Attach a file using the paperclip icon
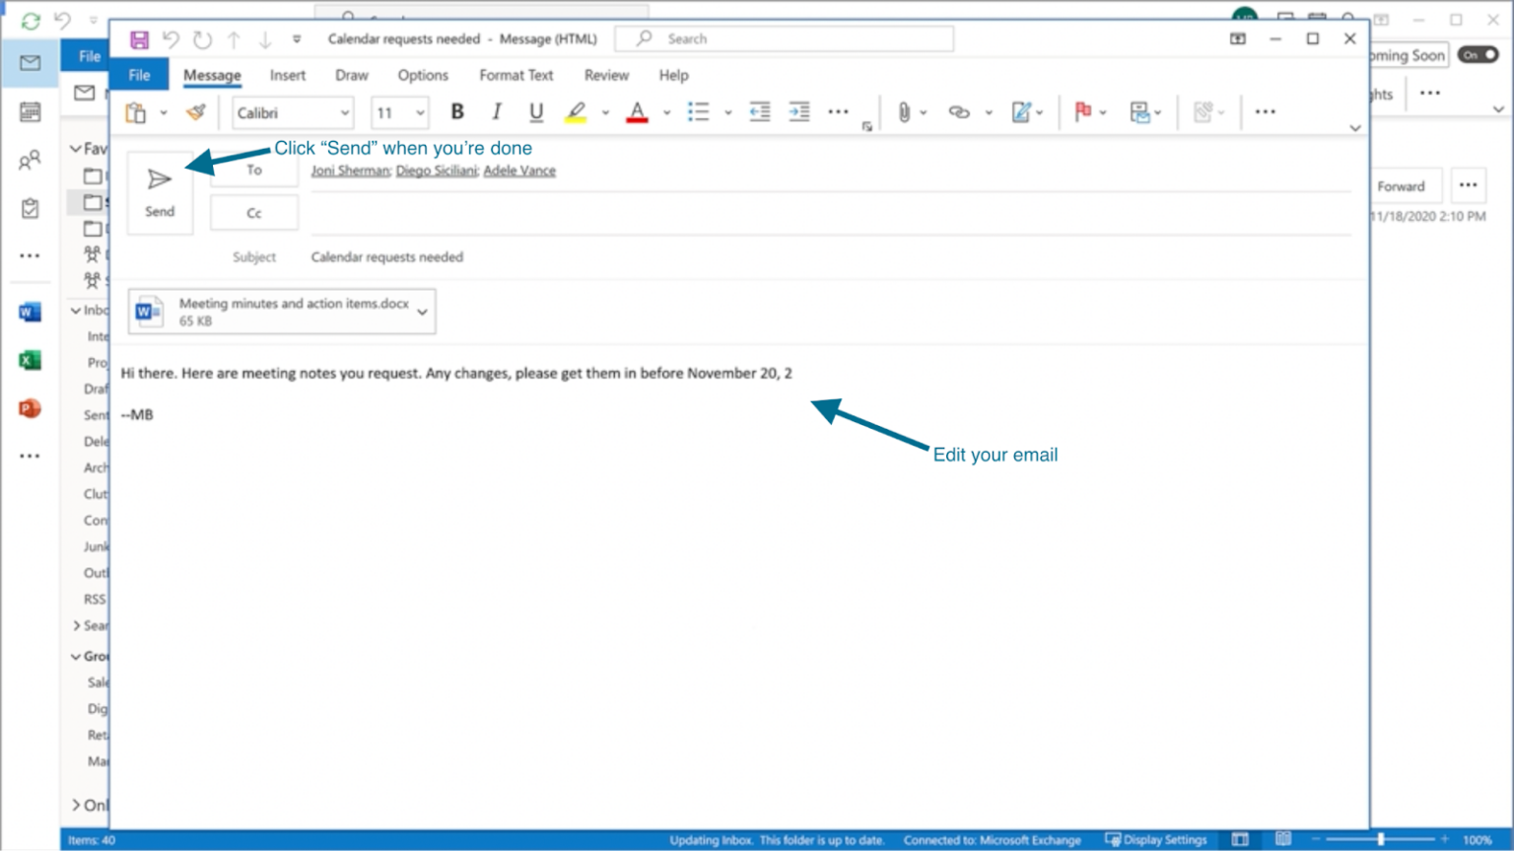 (x=905, y=111)
